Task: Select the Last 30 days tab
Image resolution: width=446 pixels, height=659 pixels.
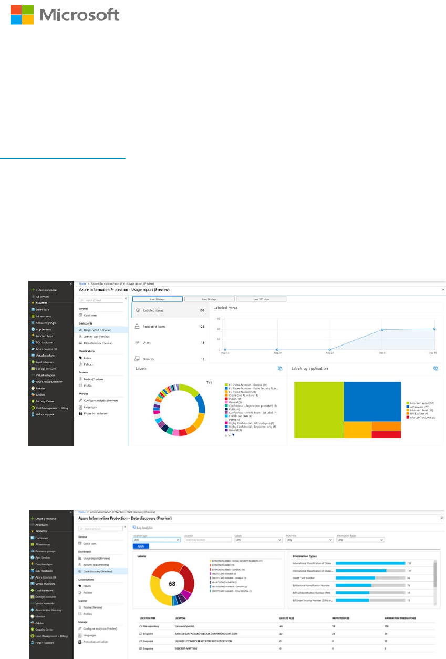Action: tap(157, 299)
